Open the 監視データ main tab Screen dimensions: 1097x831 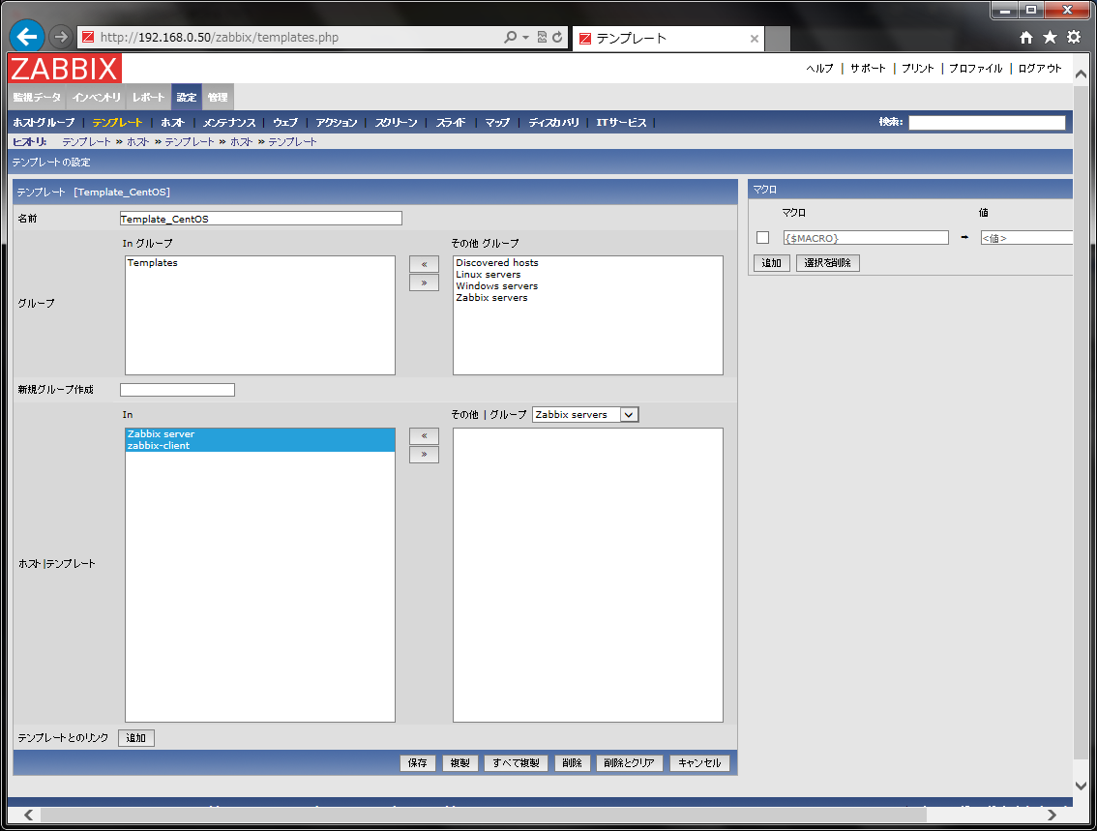point(37,98)
